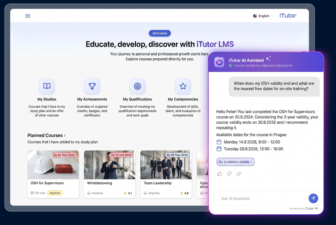Screen dimensions: 336x225
Task: Click the star rating icon on Whistleblowing card
Action: click(x=125, y=193)
